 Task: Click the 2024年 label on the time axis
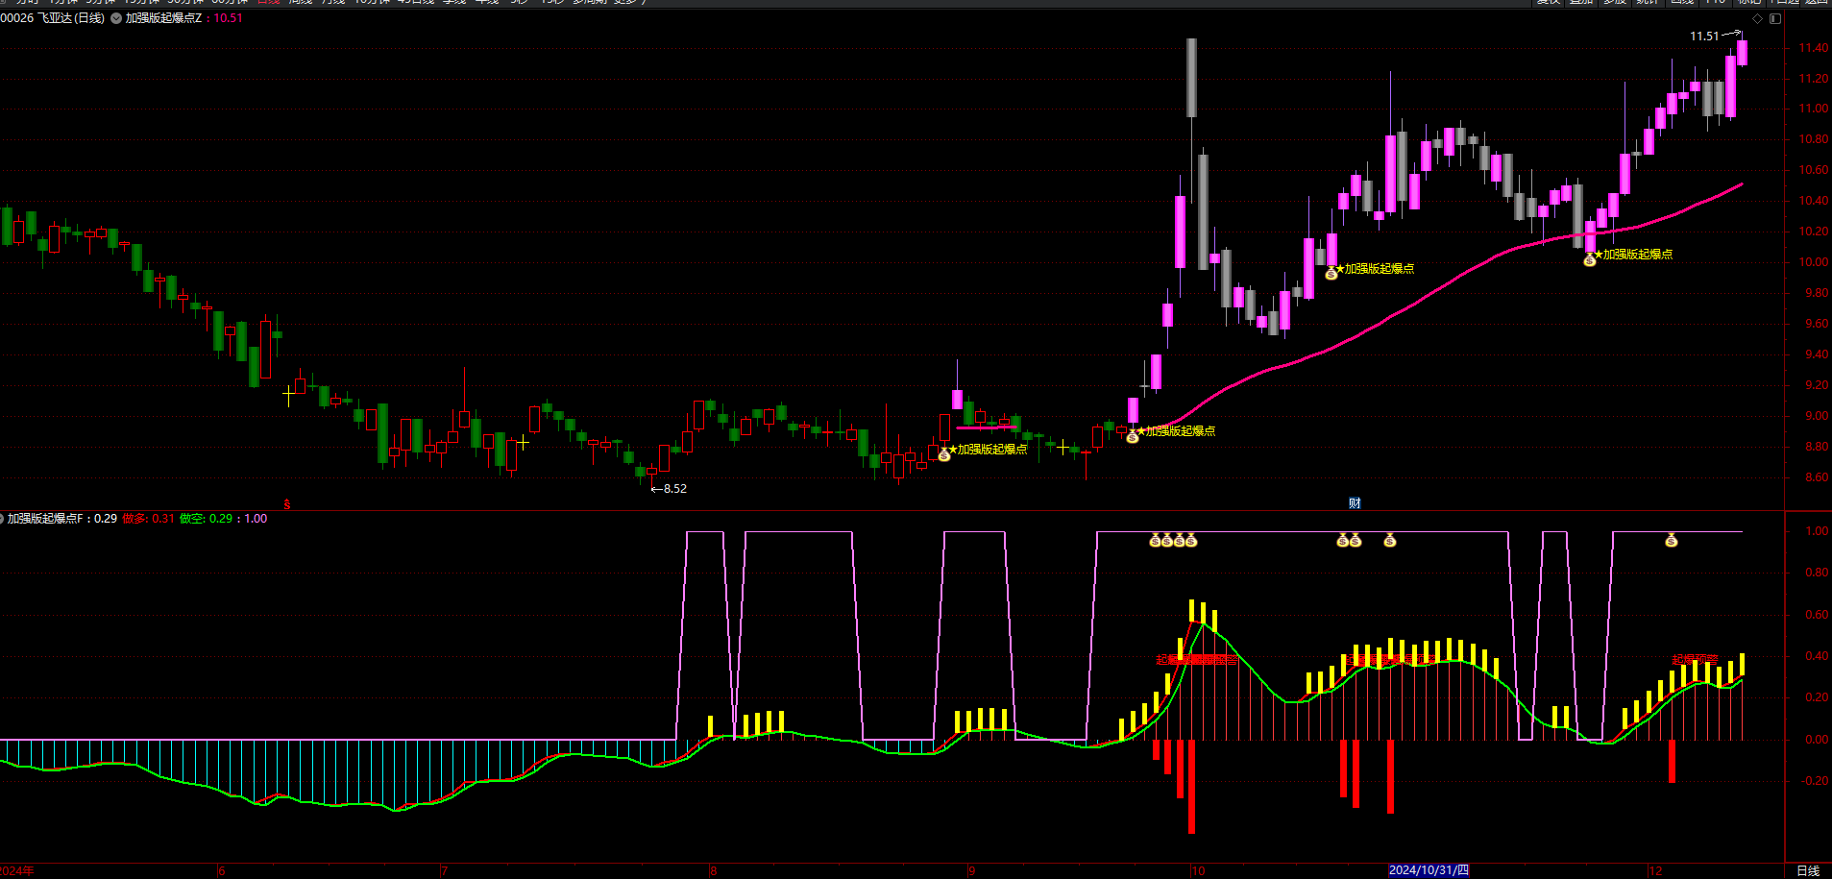point(17,871)
